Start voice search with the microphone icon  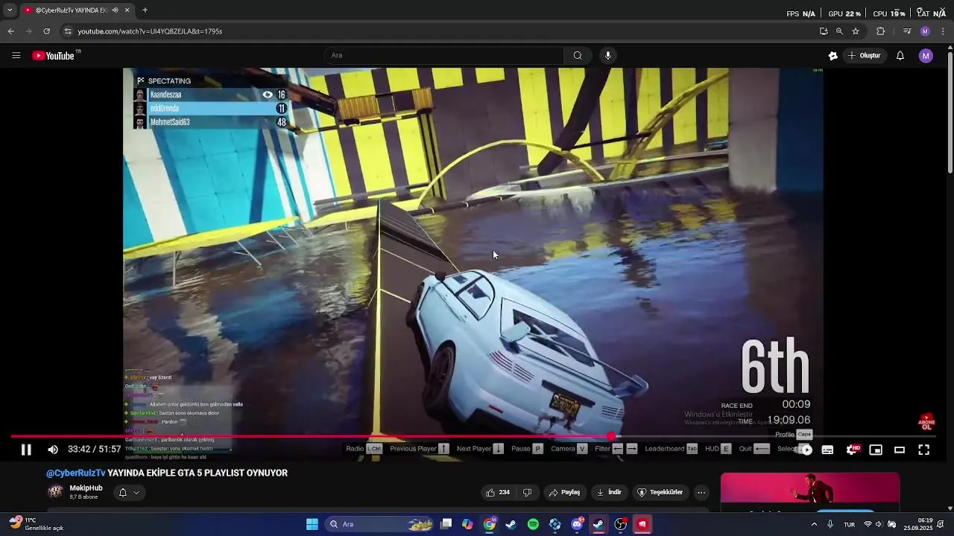pyautogui.click(x=608, y=56)
